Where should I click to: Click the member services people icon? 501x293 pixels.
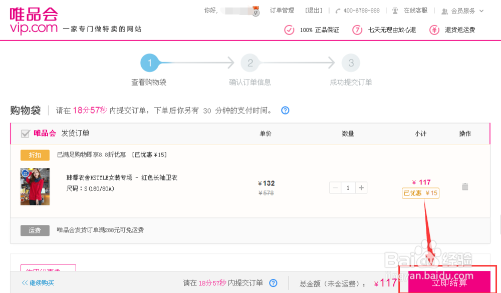[x=444, y=11]
